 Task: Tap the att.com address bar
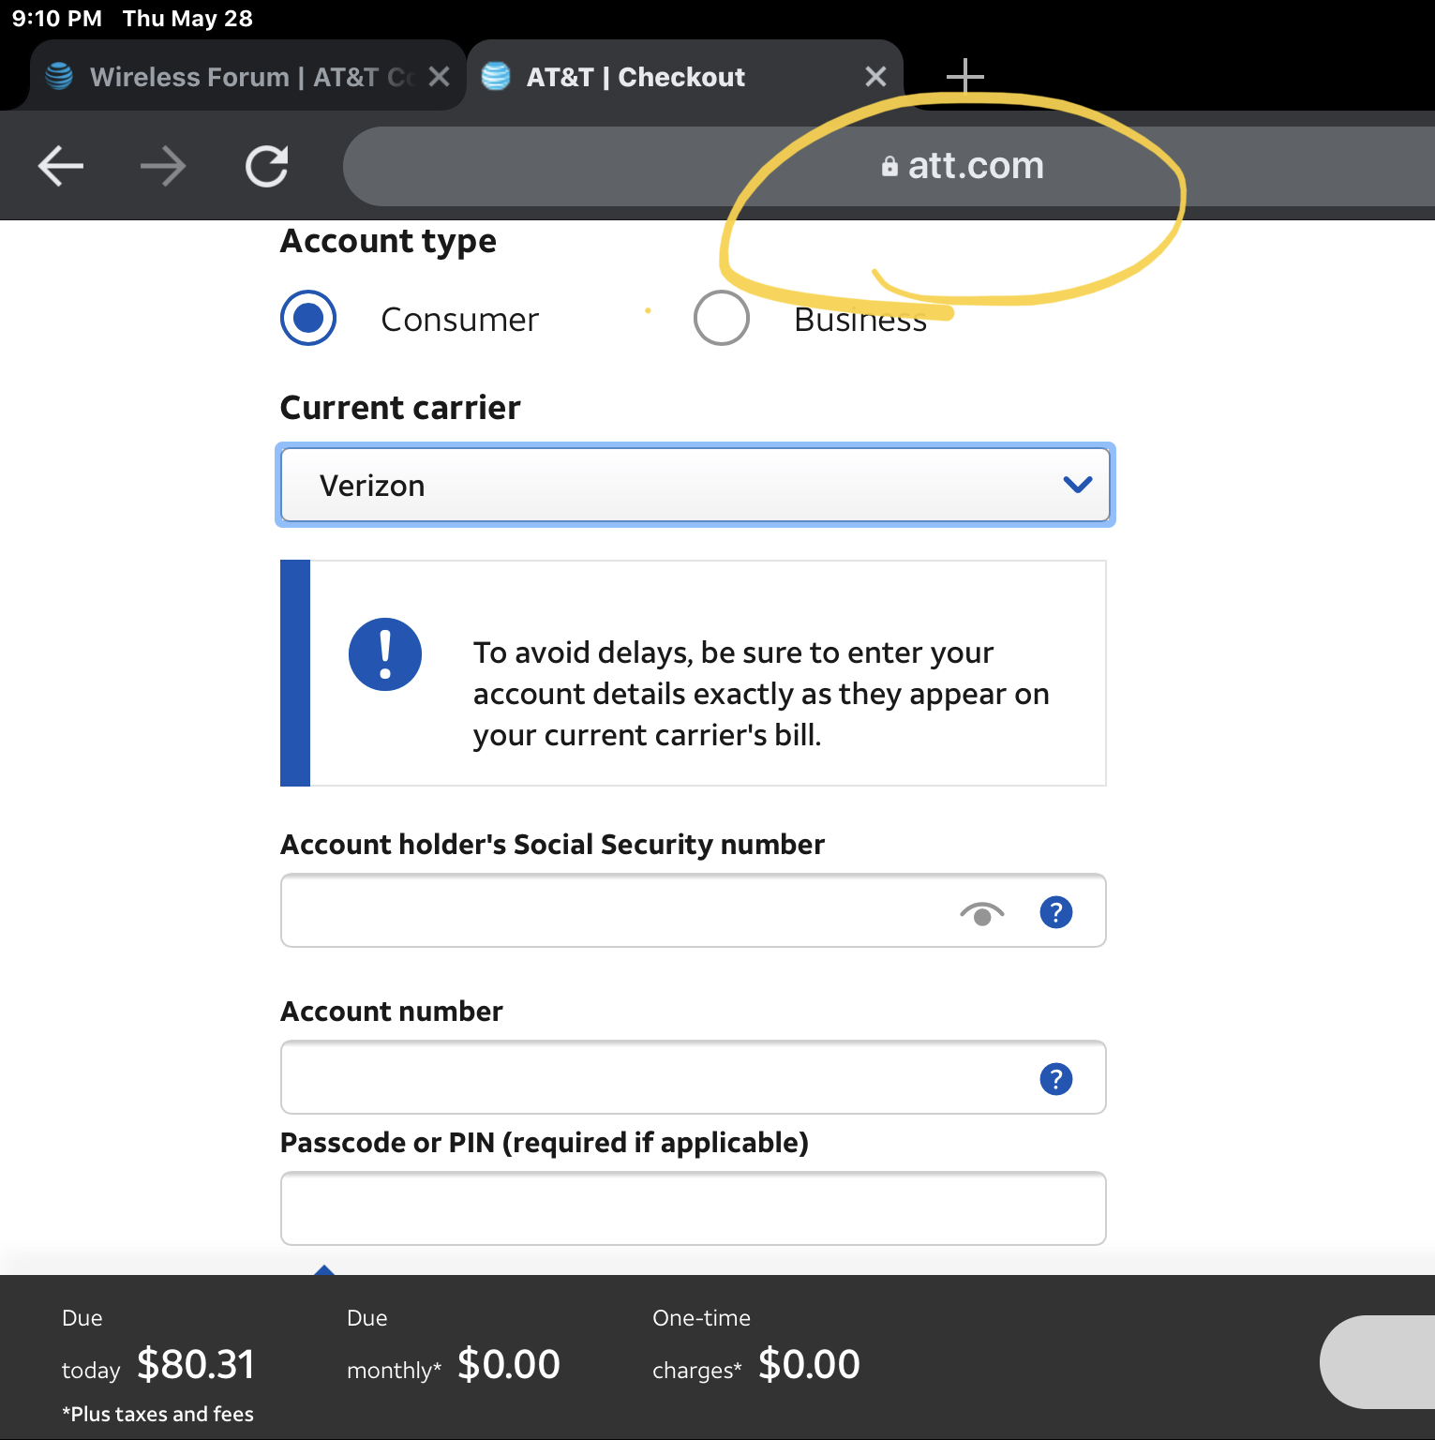889,166
